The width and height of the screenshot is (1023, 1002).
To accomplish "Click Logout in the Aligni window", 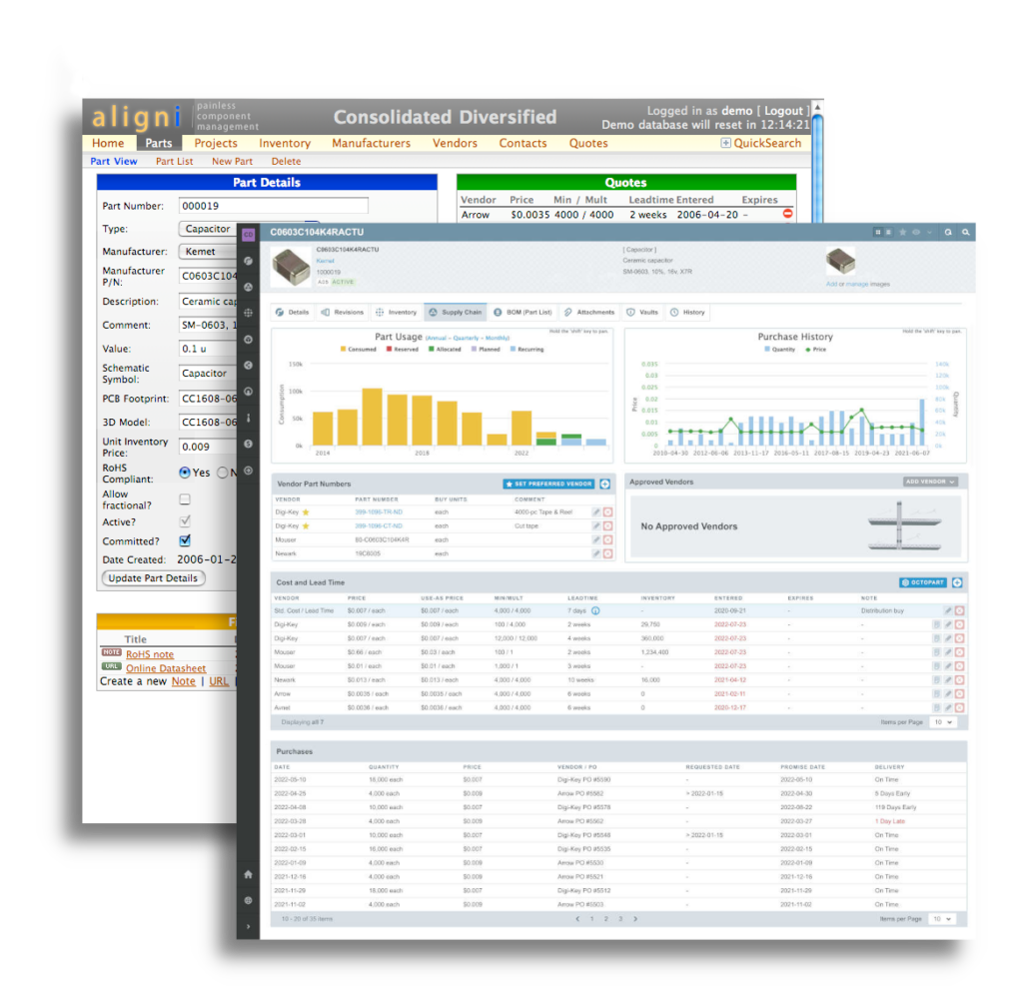I will (x=783, y=111).
